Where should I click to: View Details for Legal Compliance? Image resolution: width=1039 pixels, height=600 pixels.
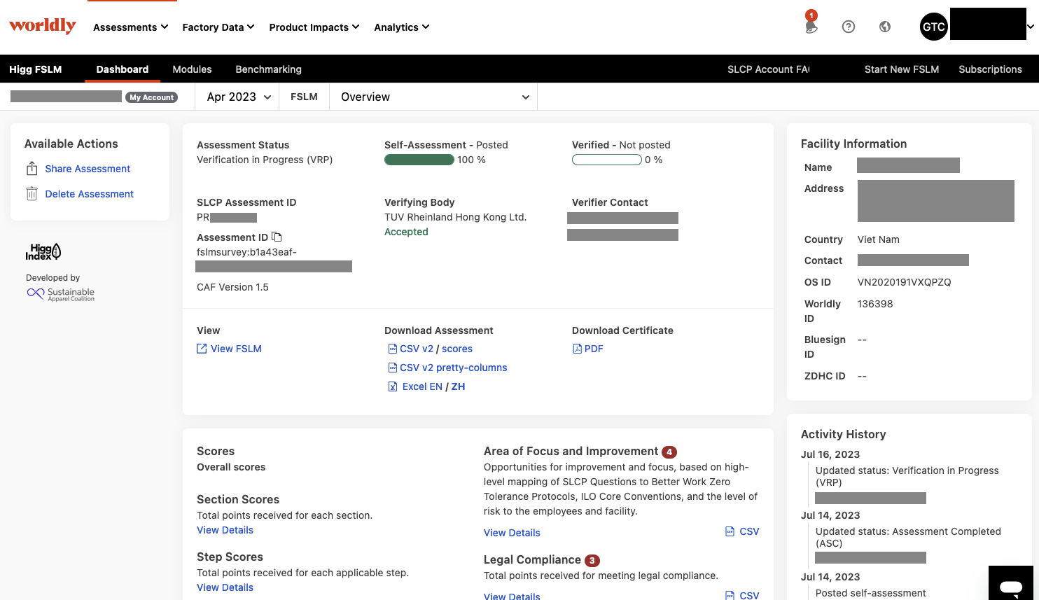point(512,596)
